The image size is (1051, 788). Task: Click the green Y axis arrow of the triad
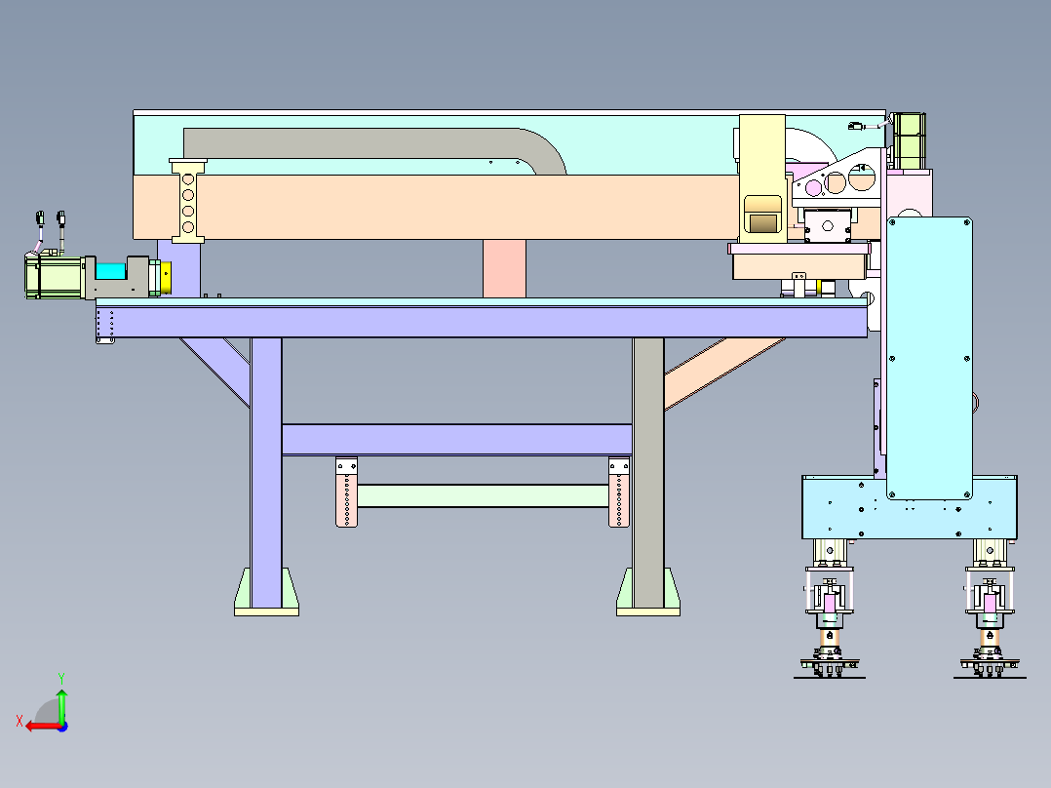[x=61, y=705]
